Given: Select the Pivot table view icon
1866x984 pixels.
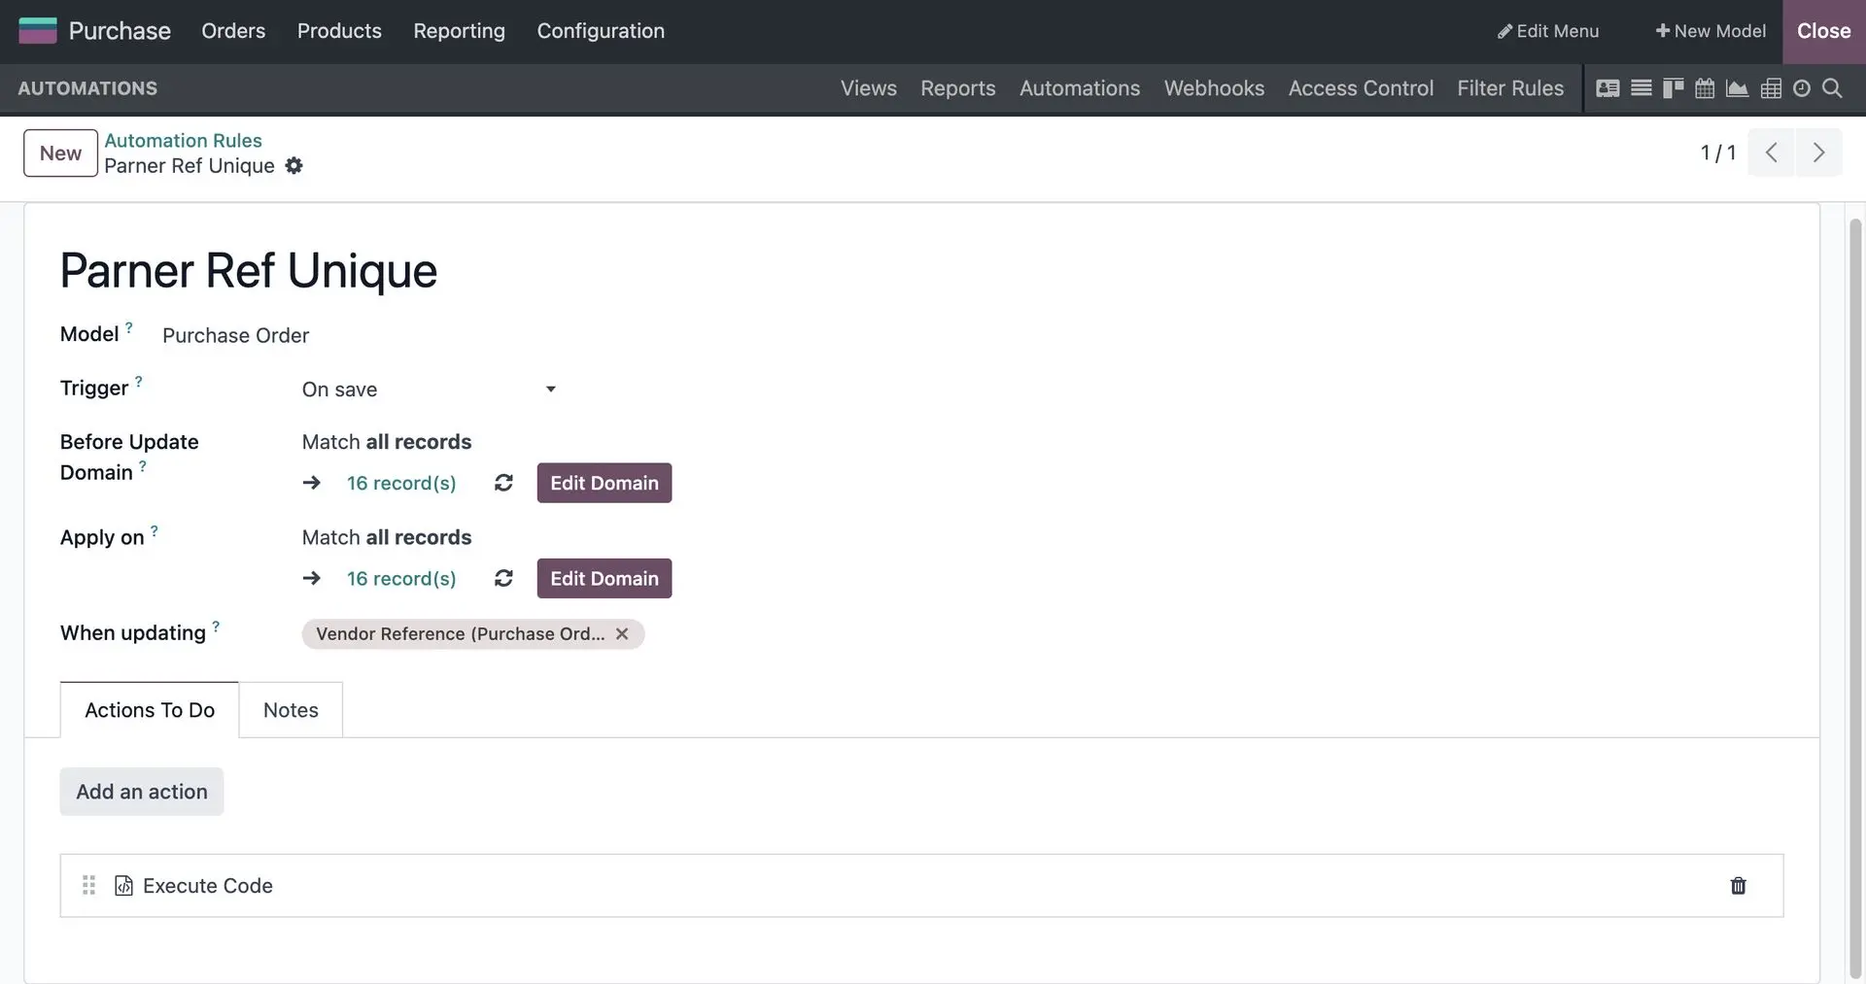Looking at the screenshot, I should click(x=1771, y=88).
